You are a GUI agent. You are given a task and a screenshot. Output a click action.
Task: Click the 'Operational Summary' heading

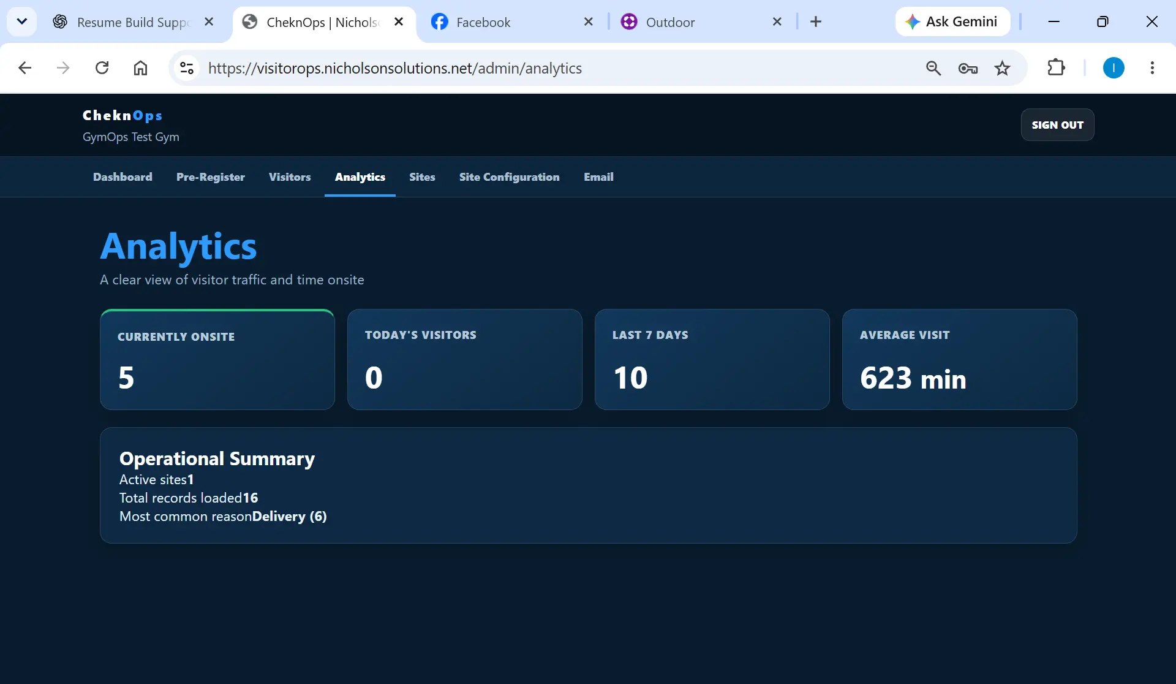(217, 458)
